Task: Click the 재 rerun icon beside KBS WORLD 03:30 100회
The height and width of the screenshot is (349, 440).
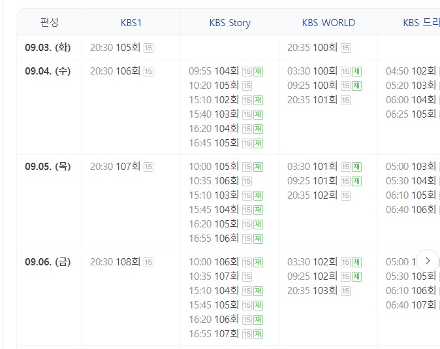Action: [356, 71]
